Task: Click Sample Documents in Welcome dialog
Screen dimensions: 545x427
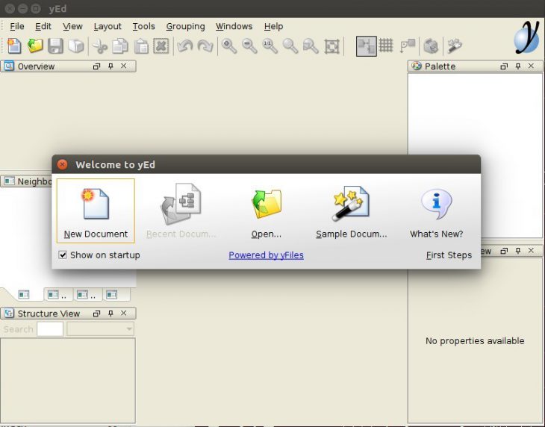Action: pyautogui.click(x=352, y=211)
